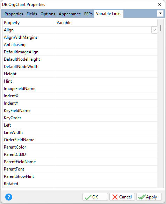Close the DB OrgChart Properties dialog

point(160,5)
